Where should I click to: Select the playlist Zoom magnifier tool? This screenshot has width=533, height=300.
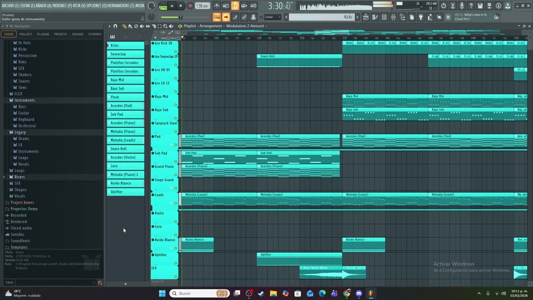[x=165, y=26]
